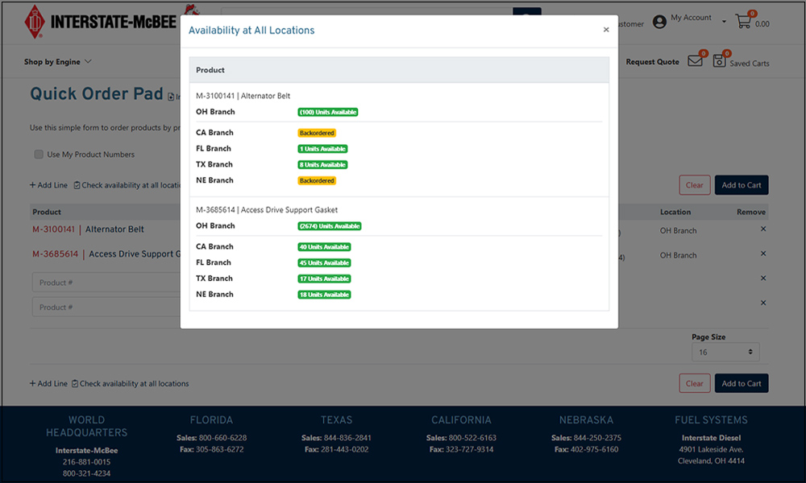Click the second Product # input field
Viewport: 806px width, 483px height.
click(x=106, y=308)
